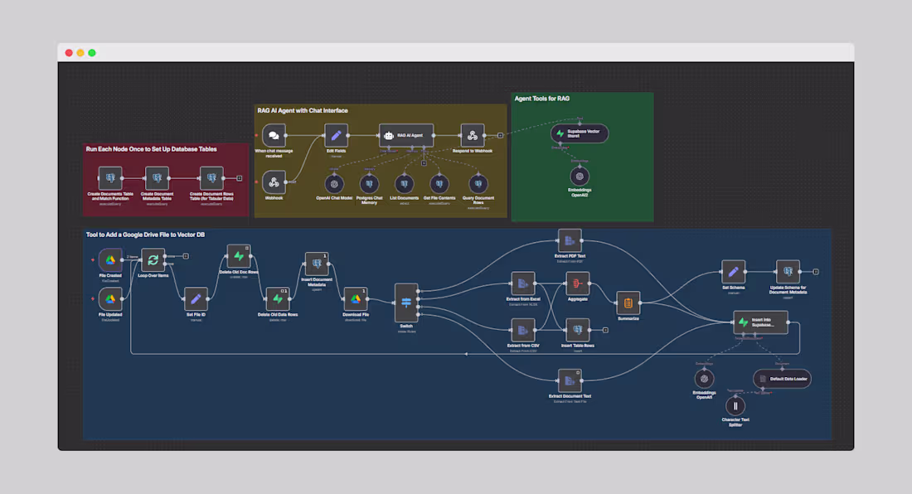Open the Supabase Vector Store node
Image resolution: width=912 pixels, height=494 pixels.
[580, 133]
